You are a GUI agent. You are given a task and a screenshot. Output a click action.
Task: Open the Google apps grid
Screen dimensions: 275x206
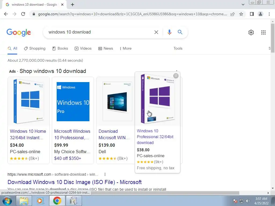(263, 32)
